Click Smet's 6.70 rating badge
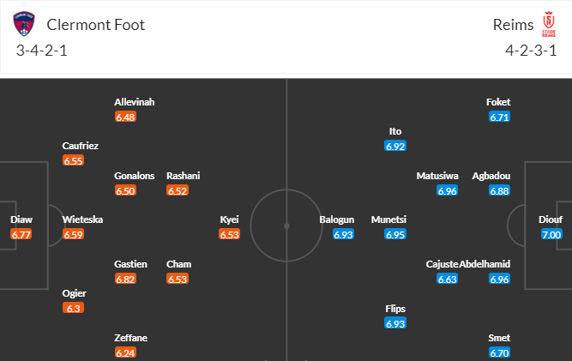 [x=499, y=352]
